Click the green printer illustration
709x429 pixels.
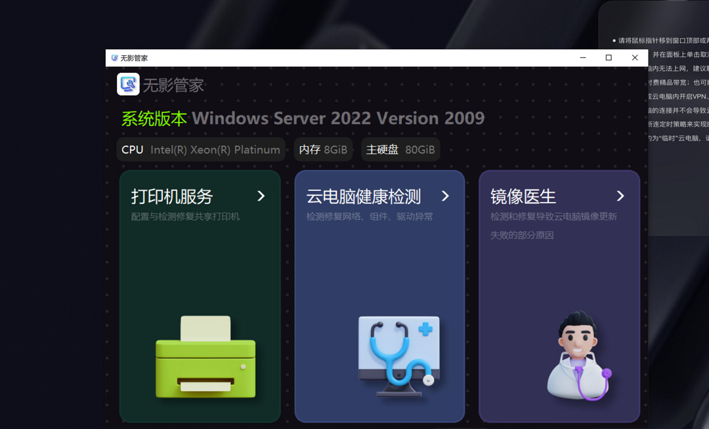pos(205,357)
